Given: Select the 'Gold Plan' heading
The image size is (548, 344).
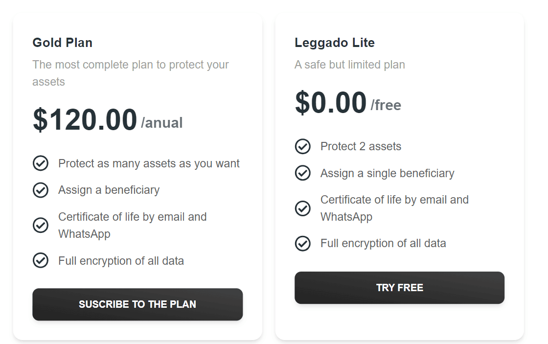Looking at the screenshot, I should click(62, 43).
